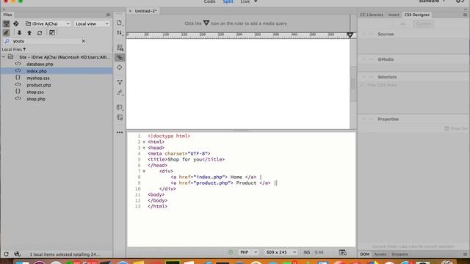470x264 pixels.
Task: Close the Untitled-2 document tab
Action: coord(131,11)
